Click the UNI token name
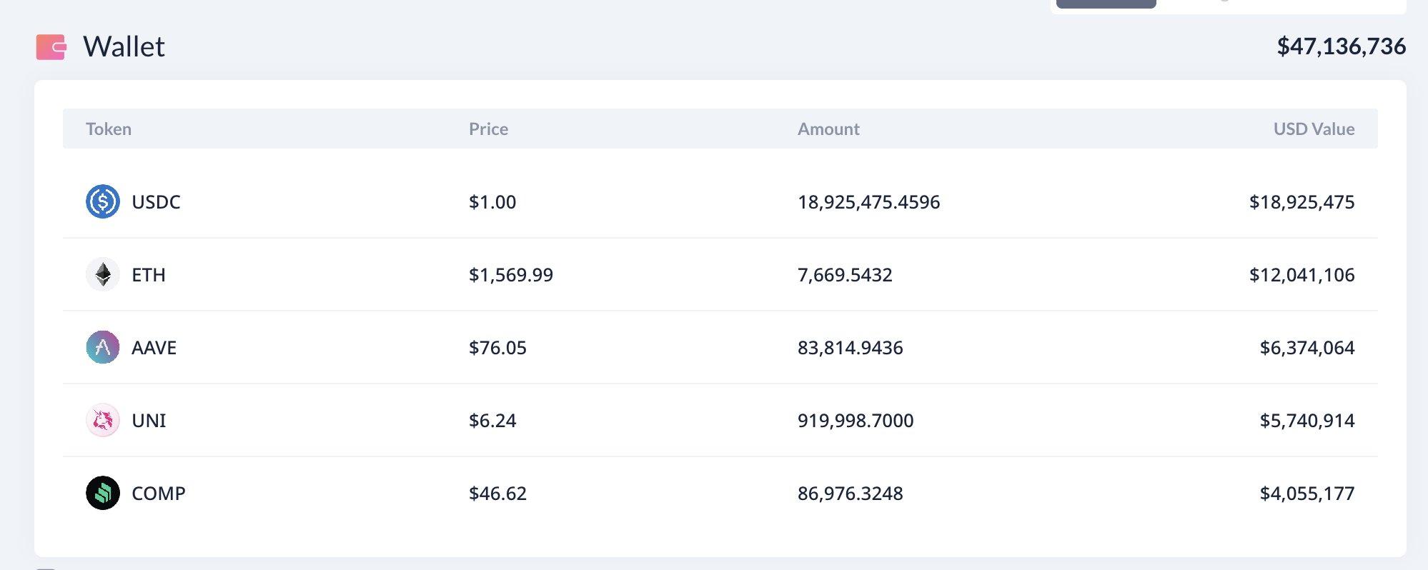Image resolution: width=1428 pixels, height=570 pixels. [x=149, y=421]
